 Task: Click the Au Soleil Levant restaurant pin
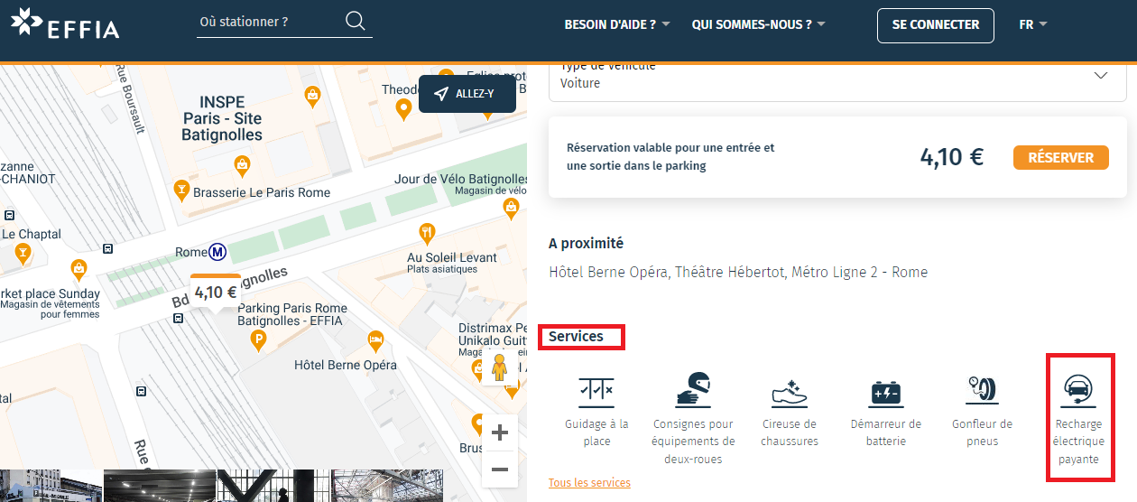pyautogui.click(x=428, y=234)
